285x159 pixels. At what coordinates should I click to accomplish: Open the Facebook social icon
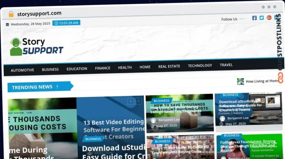254,18
